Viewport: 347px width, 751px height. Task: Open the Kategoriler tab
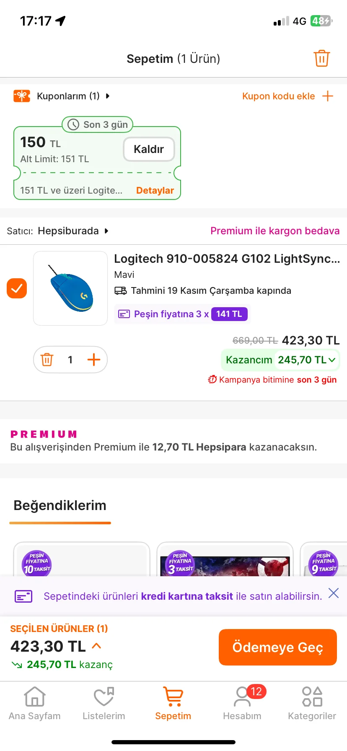pyautogui.click(x=312, y=703)
